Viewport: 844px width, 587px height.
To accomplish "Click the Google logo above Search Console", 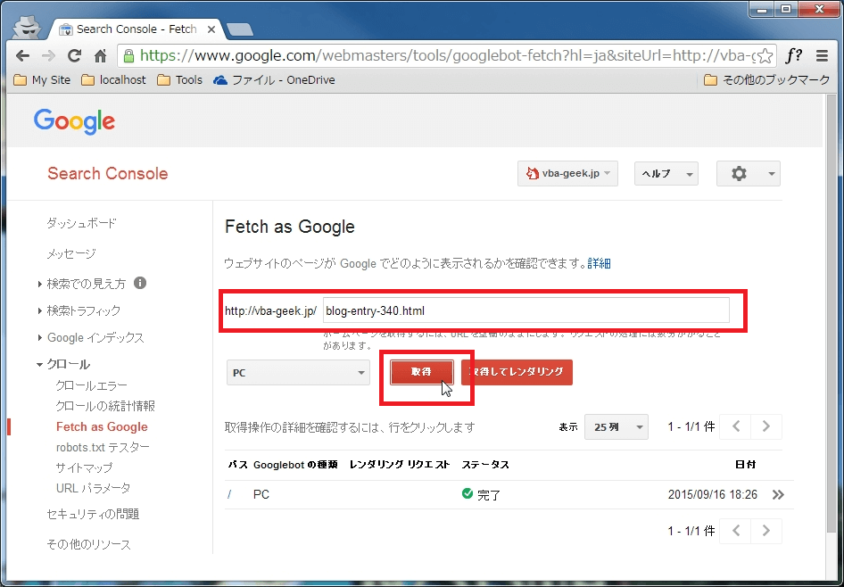I will point(74,122).
